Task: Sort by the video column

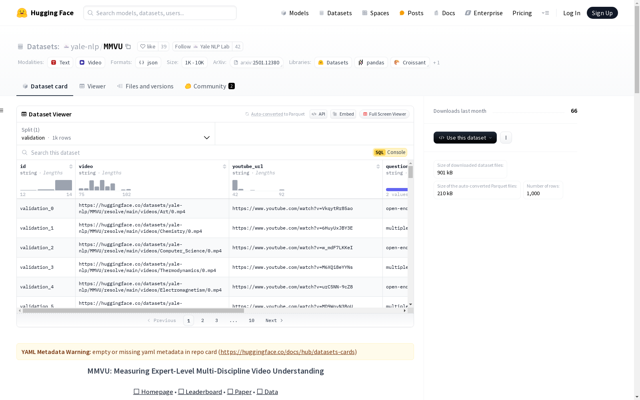Action: tap(224, 166)
